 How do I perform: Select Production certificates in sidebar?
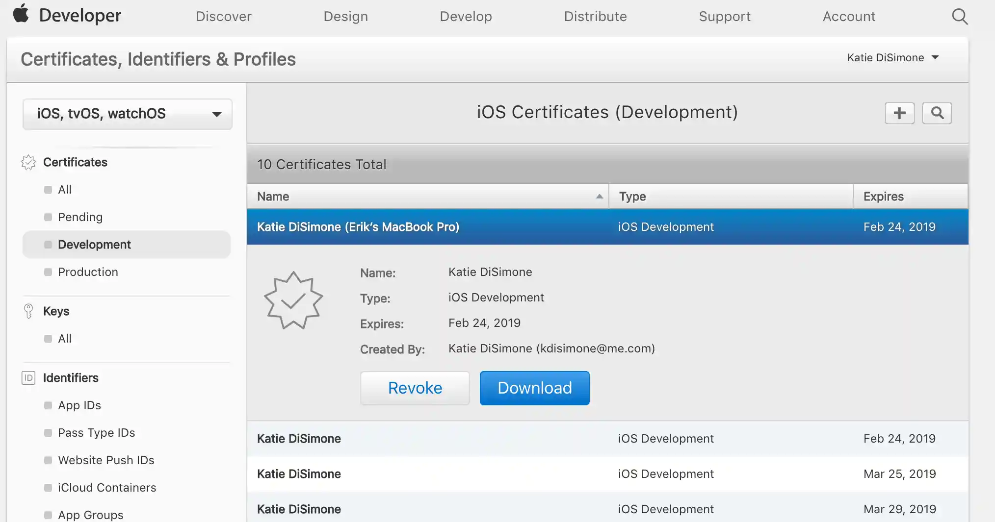[x=88, y=272]
